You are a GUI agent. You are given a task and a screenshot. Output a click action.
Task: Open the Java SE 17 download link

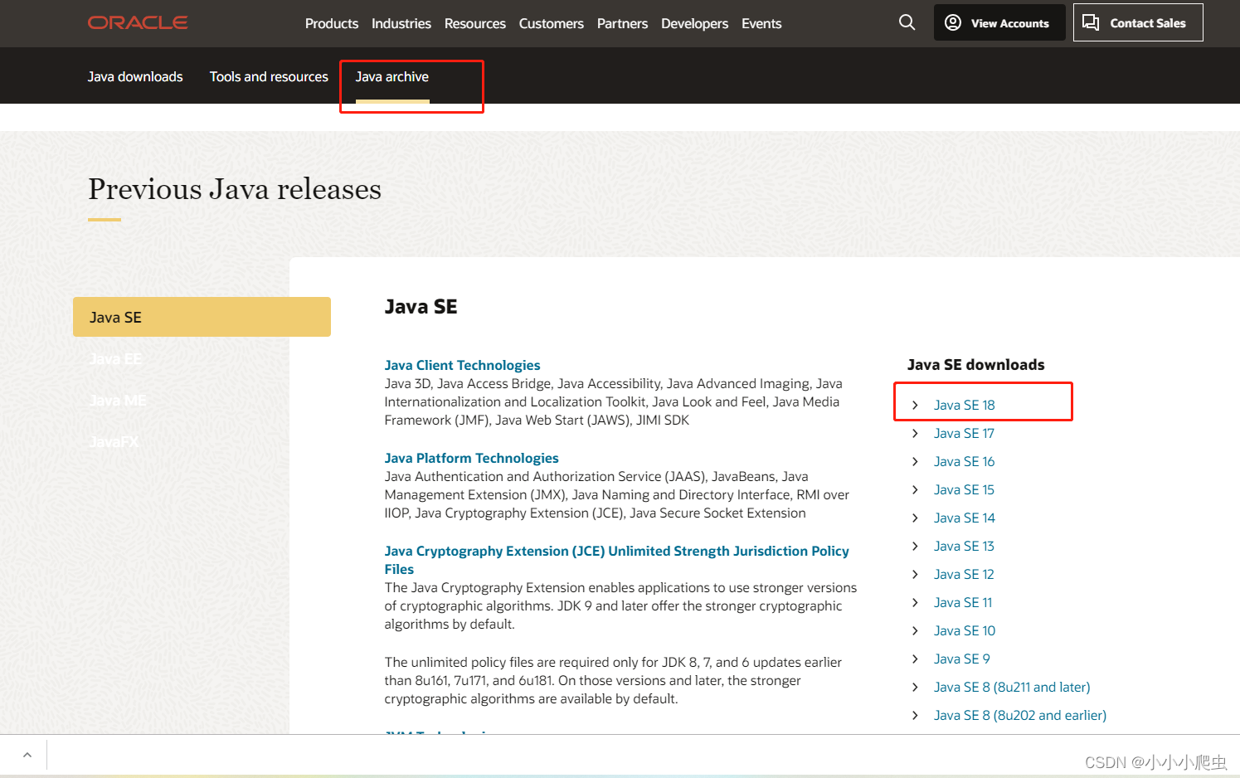tap(964, 433)
